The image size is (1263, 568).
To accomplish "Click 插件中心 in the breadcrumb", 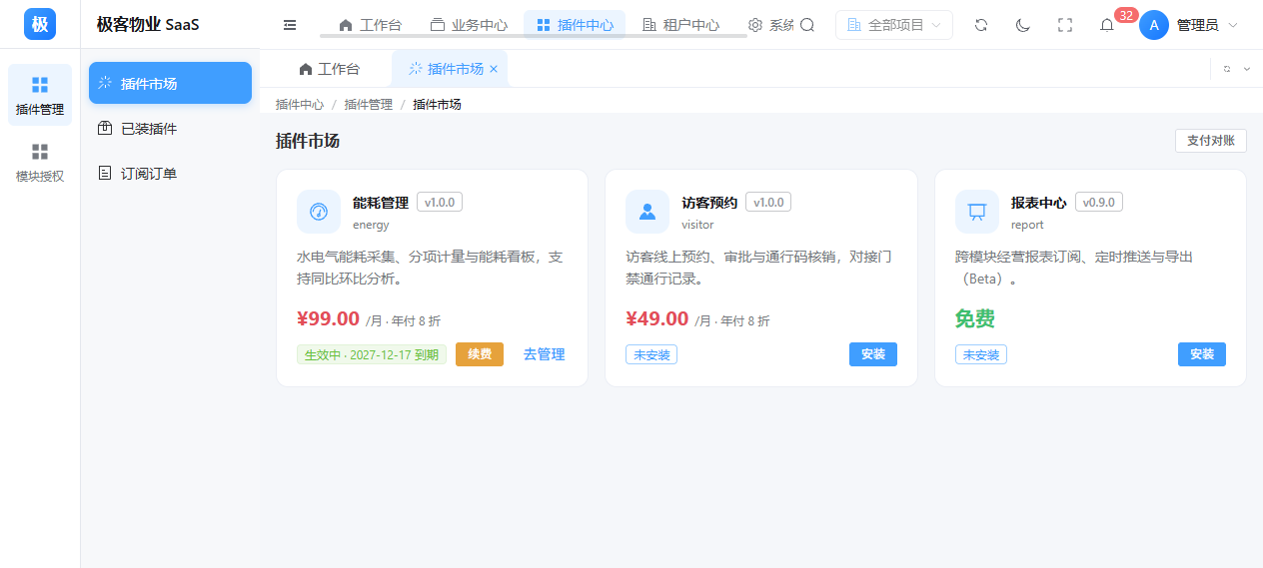I will [300, 104].
